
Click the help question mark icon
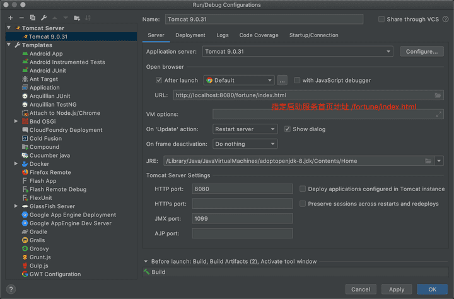click(11, 289)
